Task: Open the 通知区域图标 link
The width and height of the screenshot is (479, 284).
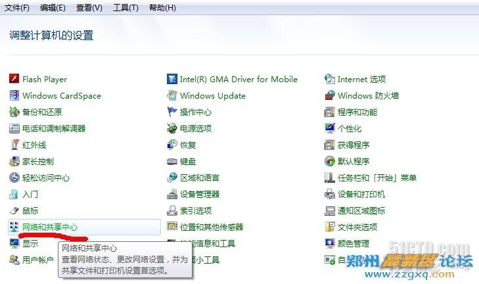Action: click(x=361, y=210)
